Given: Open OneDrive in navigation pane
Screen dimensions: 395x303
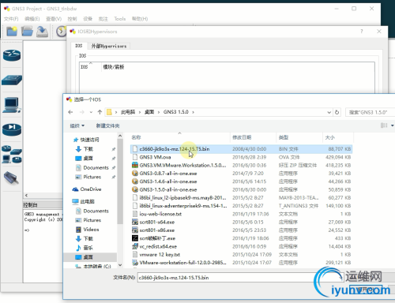Looking at the screenshot, I should point(91,189).
